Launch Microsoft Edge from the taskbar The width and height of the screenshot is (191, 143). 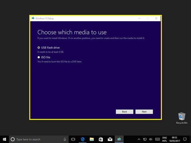pos(83,139)
